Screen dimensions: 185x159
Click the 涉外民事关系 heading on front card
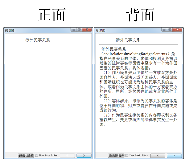tap(38, 40)
